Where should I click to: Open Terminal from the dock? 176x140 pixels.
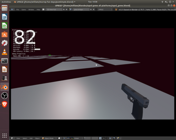pyautogui.click(x=5, y=61)
